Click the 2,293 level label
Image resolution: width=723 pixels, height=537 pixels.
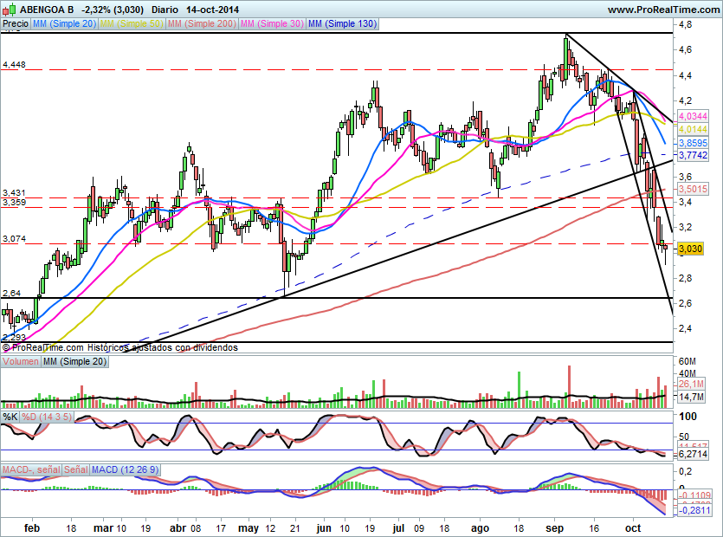click(x=14, y=338)
